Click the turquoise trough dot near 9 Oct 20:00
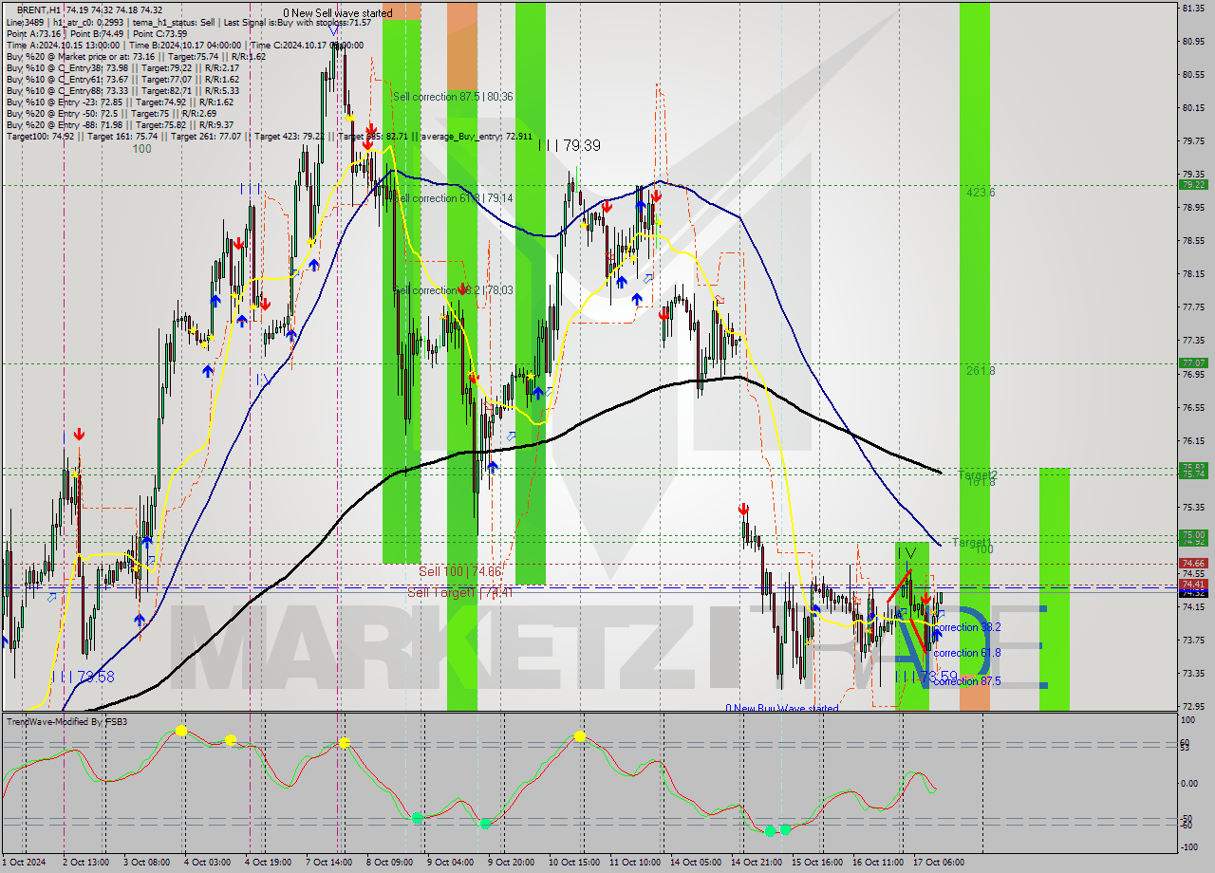The image size is (1215, 873). click(485, 824)
